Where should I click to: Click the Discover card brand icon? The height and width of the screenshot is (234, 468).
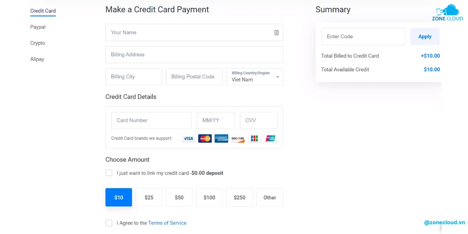pyautogui.click(x=238, y=138)
